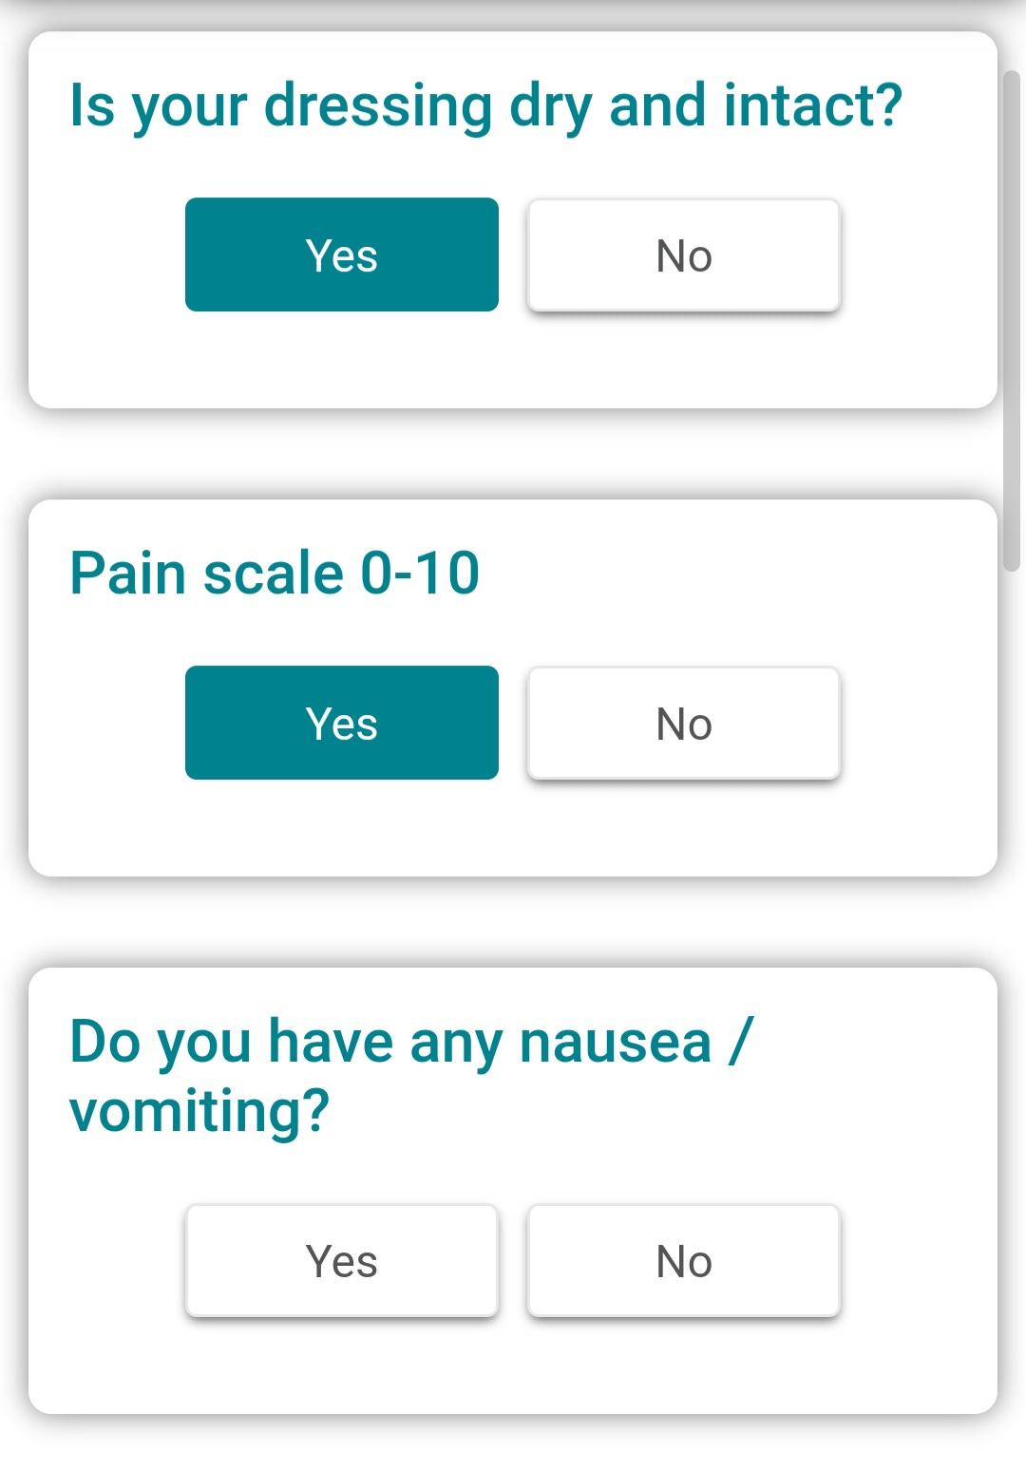Choose Yes under Pain scale 0-10
The image size is (1026, 1469).
pyautogui.click(x=342, y=723)
